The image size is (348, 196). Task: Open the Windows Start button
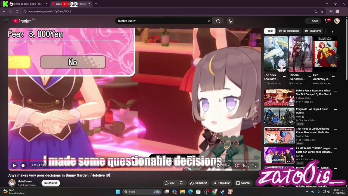pos(118,192)
